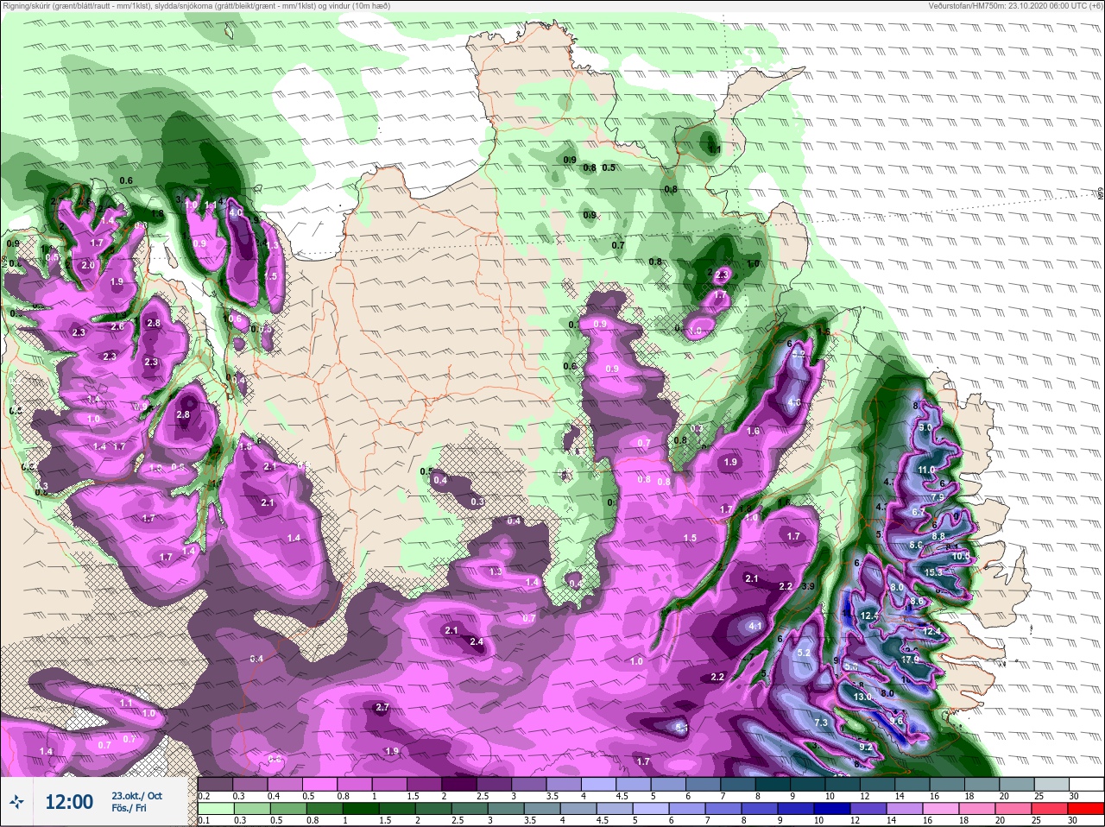Click the 4.6 precipitation value on the map
Image resolution: width=1105 pixels, height=827 pixels.
click(794, 402)
